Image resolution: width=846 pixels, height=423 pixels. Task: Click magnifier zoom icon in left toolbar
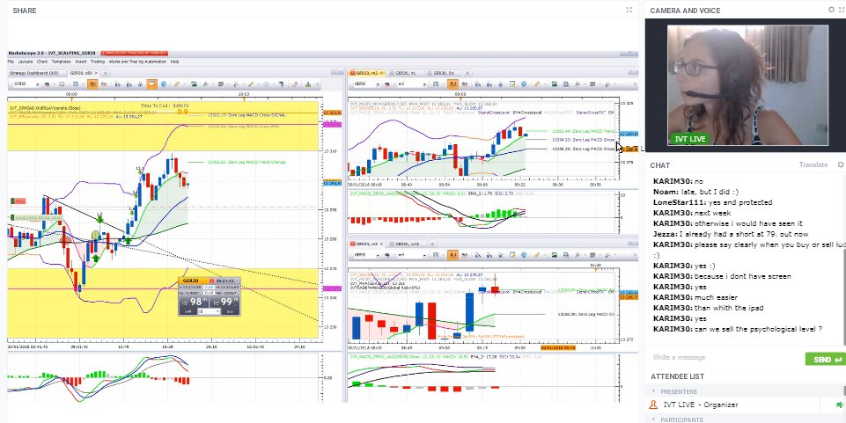click(205, 84)
